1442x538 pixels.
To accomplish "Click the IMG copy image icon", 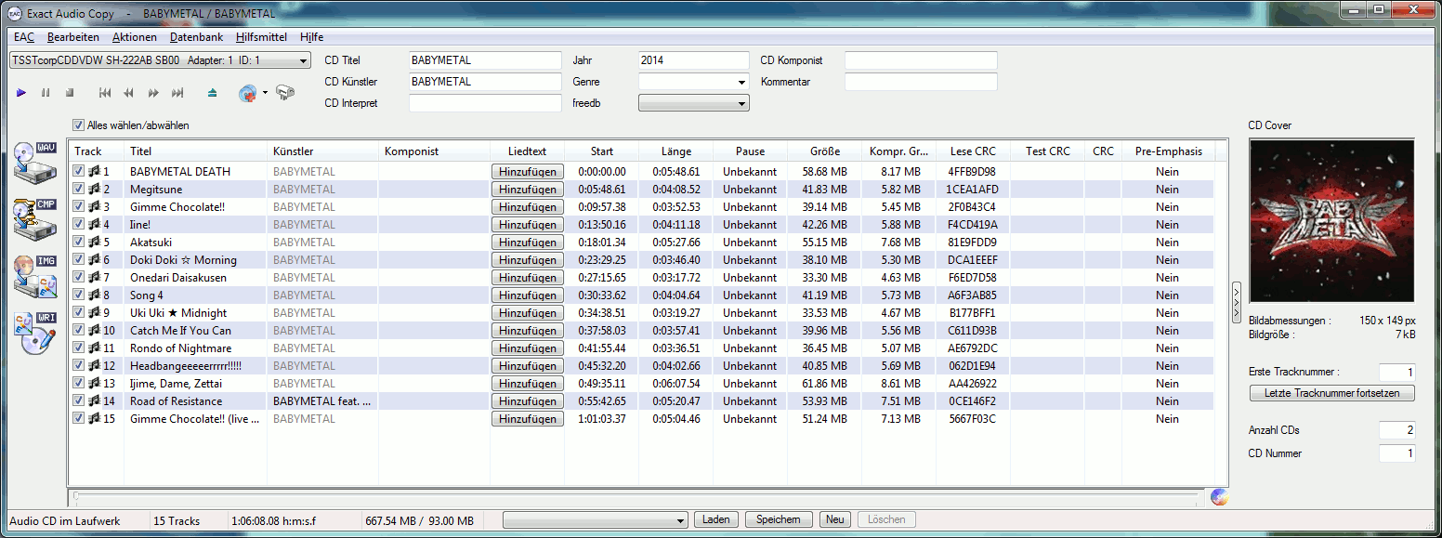I will pyautogui.click(x=36, y=278).
